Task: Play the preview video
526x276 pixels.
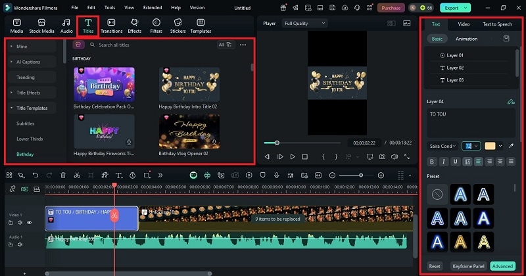Action: click(x=293, y=156)
